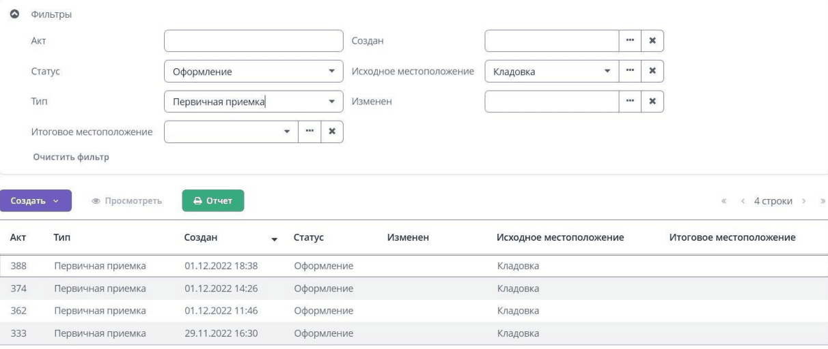Open the Создан field ellipsis picker

[x=630, y=41]
